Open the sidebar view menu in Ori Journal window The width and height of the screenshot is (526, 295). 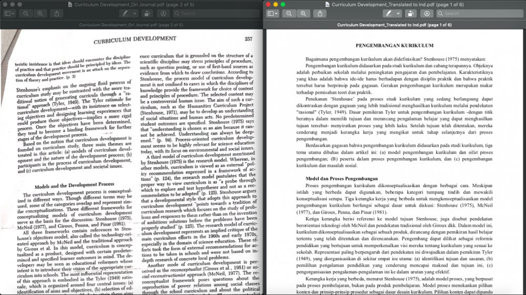[x=9, y=14]
